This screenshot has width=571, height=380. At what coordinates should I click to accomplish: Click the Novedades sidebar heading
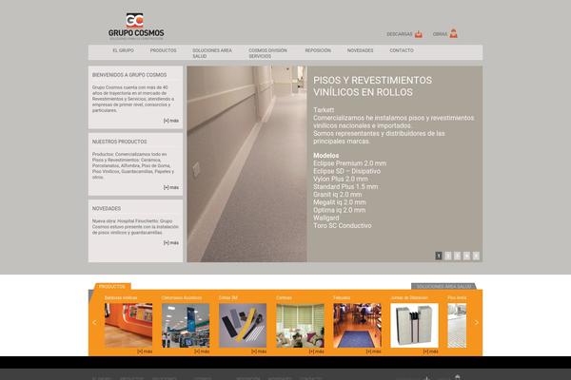pyautogui.click(x=107, y=209)
